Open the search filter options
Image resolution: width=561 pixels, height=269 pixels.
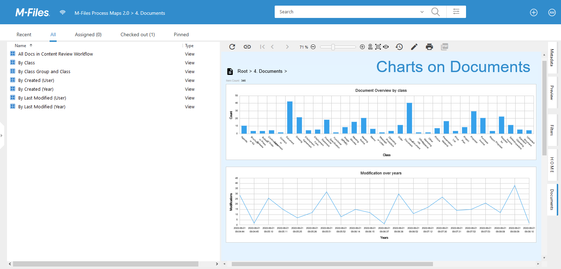tap(456, 12)
